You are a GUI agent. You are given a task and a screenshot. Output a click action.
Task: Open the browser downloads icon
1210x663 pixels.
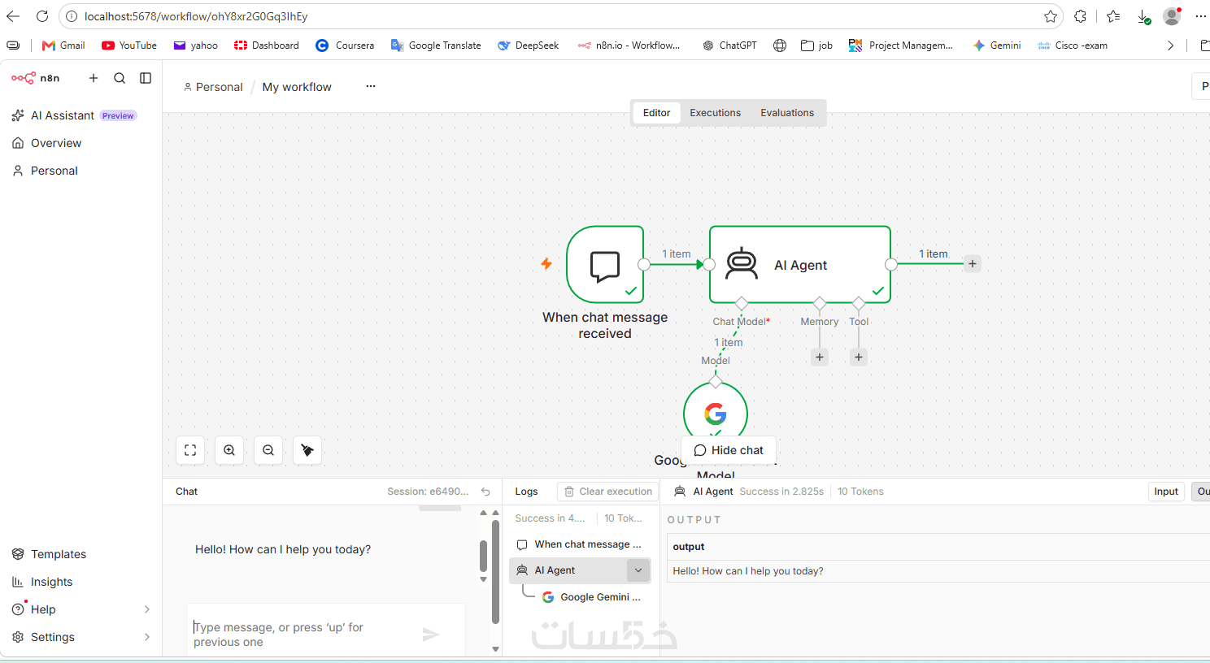click(1143, 16)
